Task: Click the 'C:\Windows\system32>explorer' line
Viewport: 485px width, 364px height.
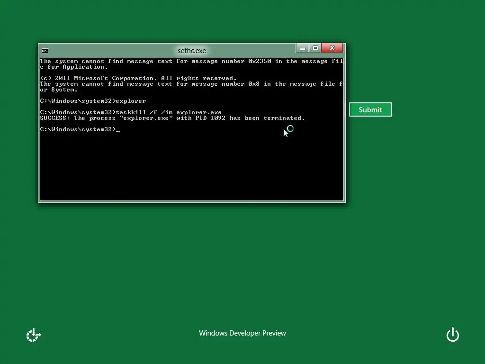Action: click(x=93, y=101)
